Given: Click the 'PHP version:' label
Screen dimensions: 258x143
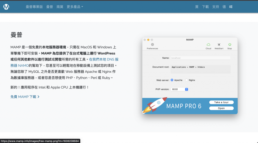Looking at the screenshot, I should [x=162, y=89].
